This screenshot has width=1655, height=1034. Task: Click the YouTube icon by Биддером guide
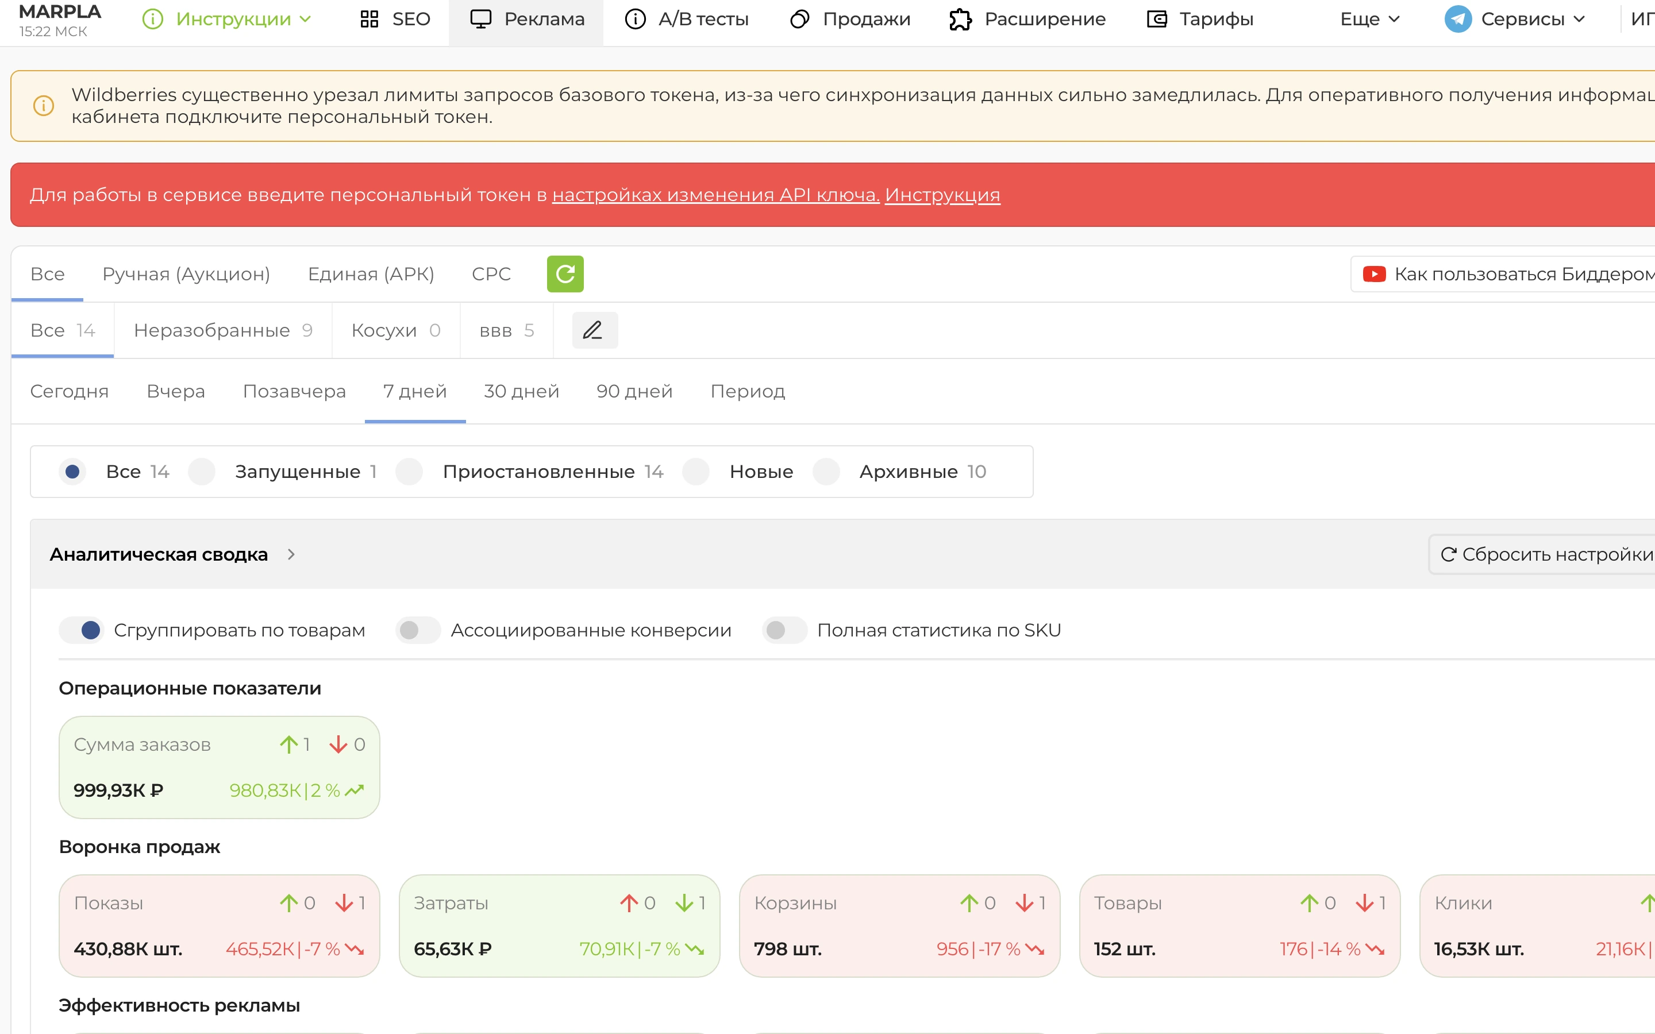[x=1374, y=274]
